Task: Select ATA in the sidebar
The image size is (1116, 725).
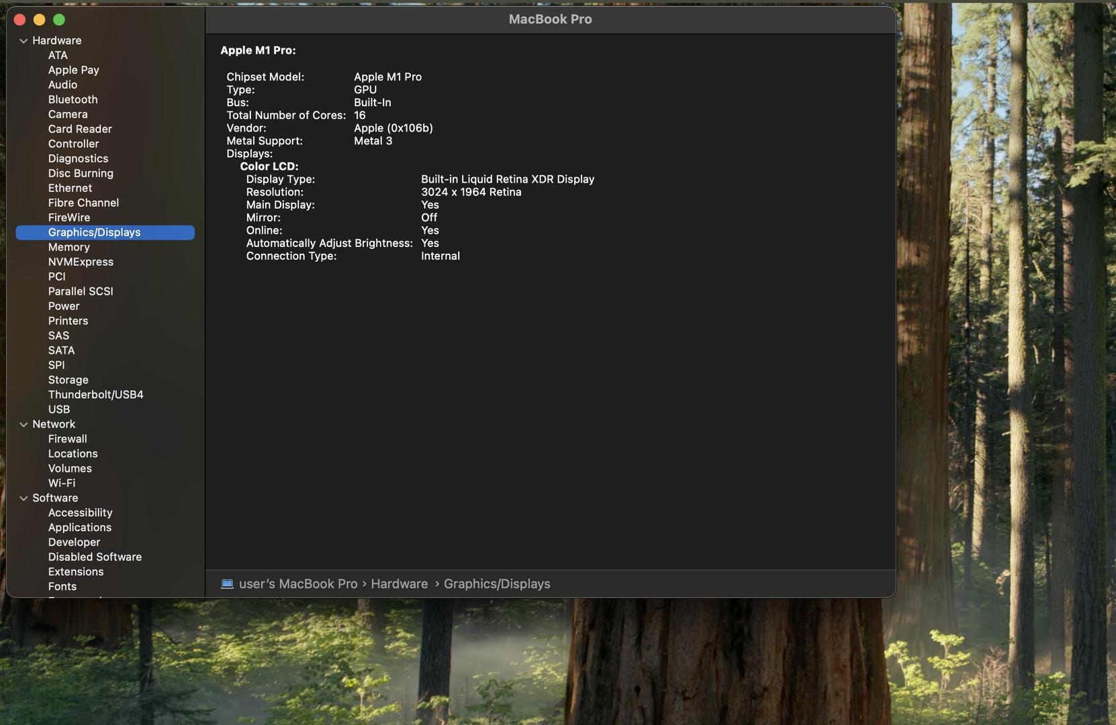Action: pos(58,55)
